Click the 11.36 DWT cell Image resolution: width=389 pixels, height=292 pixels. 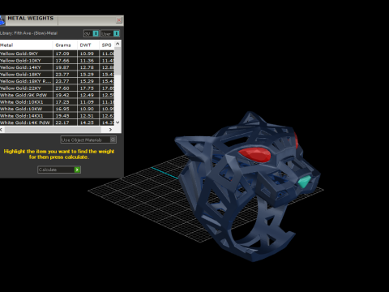pyautogui.click(x=88, y=61)
